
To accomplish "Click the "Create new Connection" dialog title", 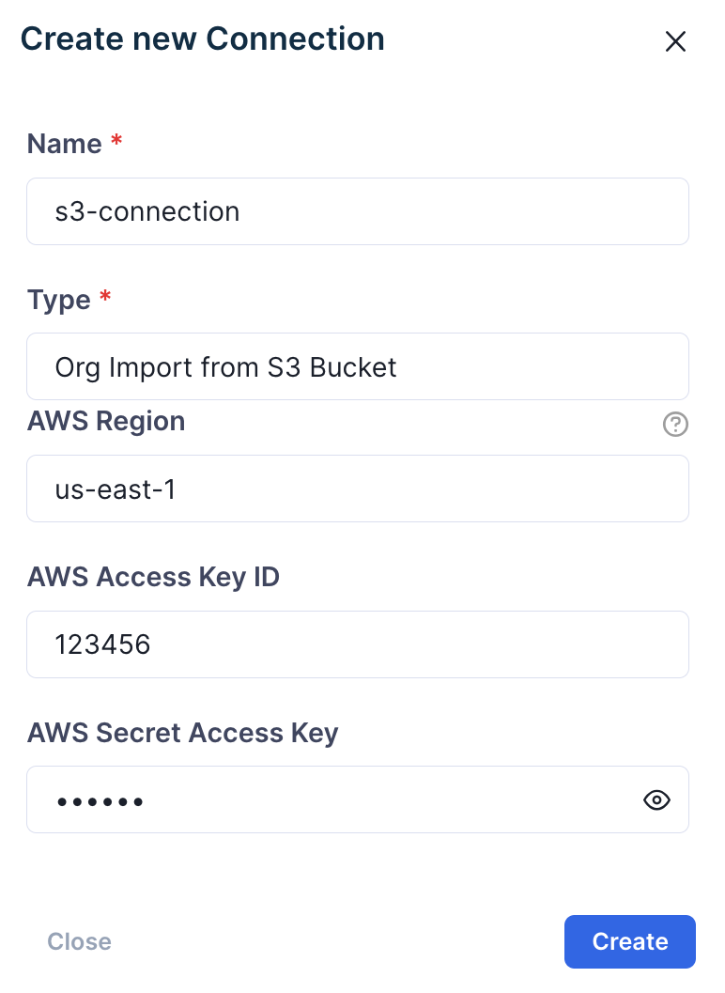I will click(x=202, y=39).
